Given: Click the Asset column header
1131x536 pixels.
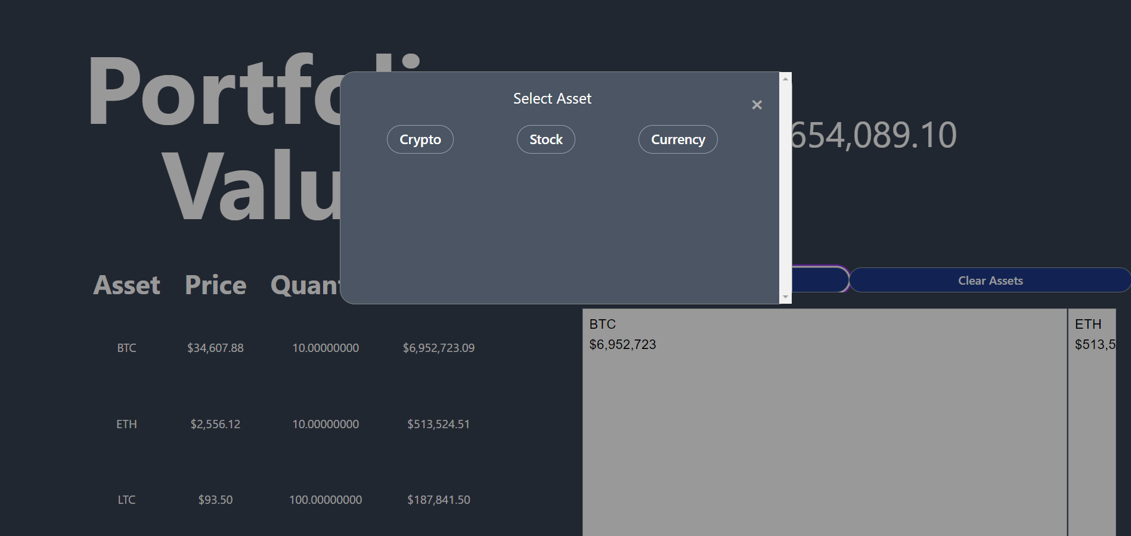Looking at the screenshot, I should point(126,285).
